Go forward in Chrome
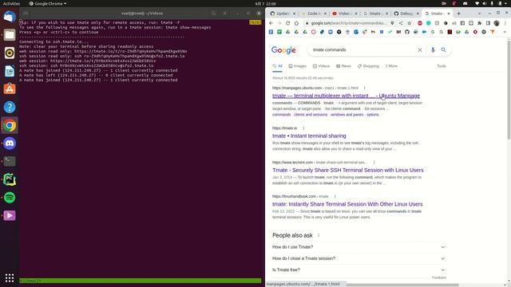The width and height of the screenshot is (511, 287). click(279, 23)
